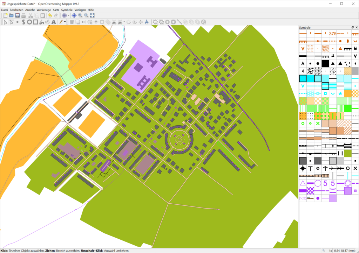Screen dimensions: 359x253
Task: Expand the pencil paint-on-template dropdown
Action: click(65, 22)
